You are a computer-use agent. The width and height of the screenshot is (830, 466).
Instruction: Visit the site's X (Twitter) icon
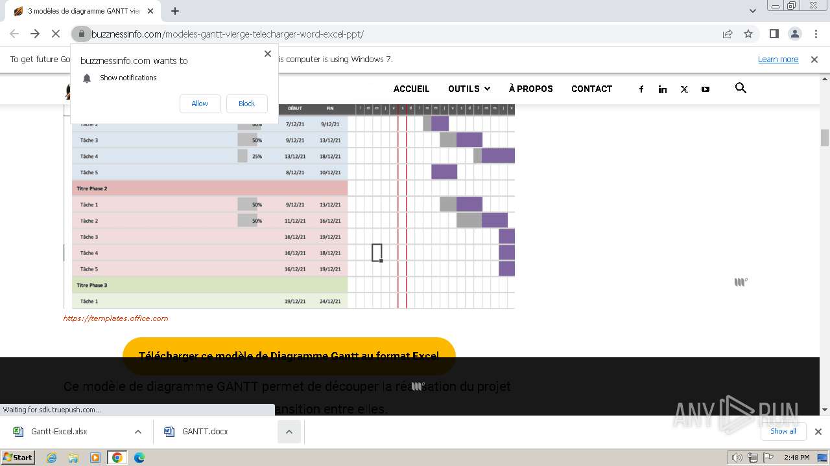click(684, 89)
